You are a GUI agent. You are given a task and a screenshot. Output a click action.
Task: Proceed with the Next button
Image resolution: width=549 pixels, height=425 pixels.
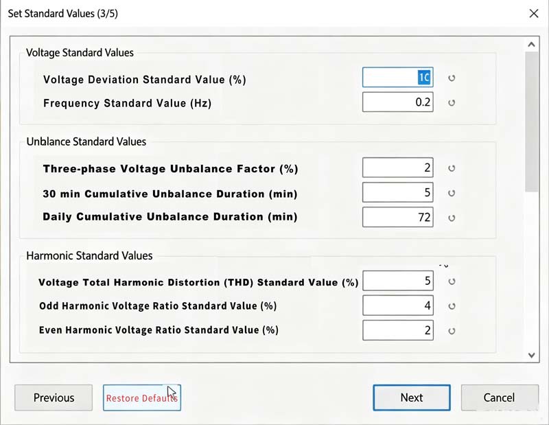412,398
